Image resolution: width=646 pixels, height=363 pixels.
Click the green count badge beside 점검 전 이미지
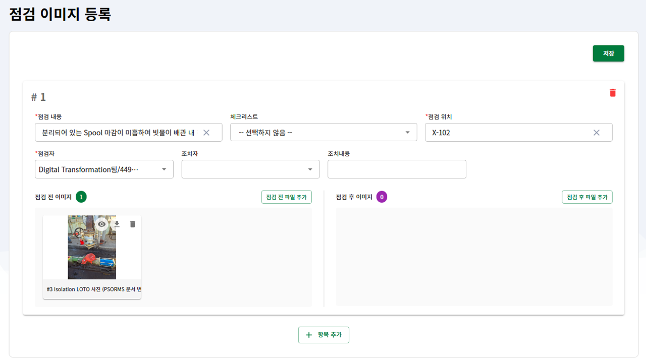(81, 197)
